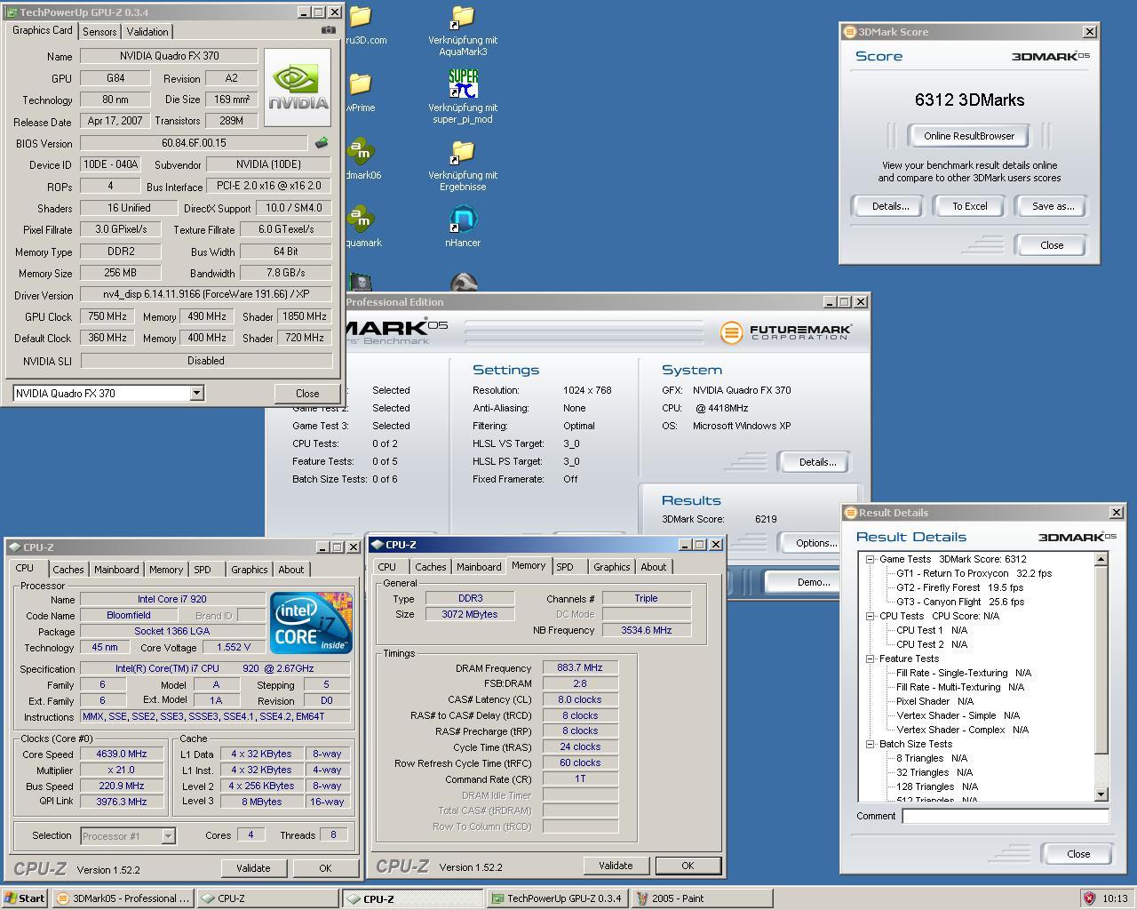Open the nHancer desktop icon
Screen dimensions: 1137x910
coord(463,220)
